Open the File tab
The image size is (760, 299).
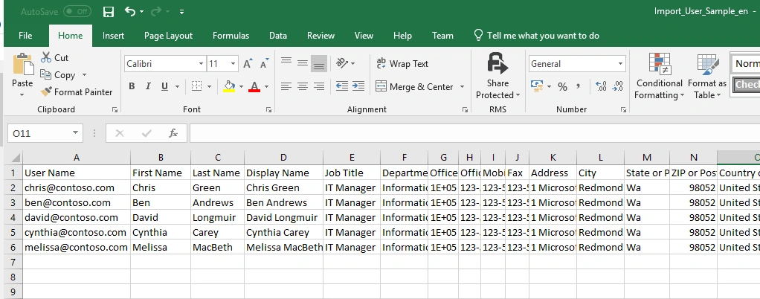point(25,36)
